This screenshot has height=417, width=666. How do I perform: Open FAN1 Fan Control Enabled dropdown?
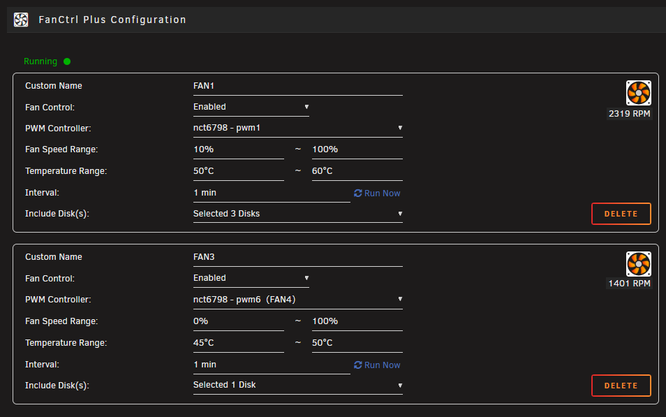click(x=251, y=107)
